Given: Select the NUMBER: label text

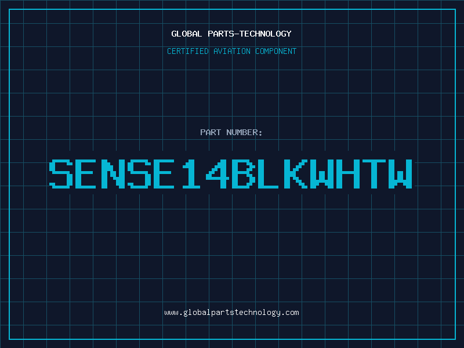Looking at the screenshot, I should 244,132.
